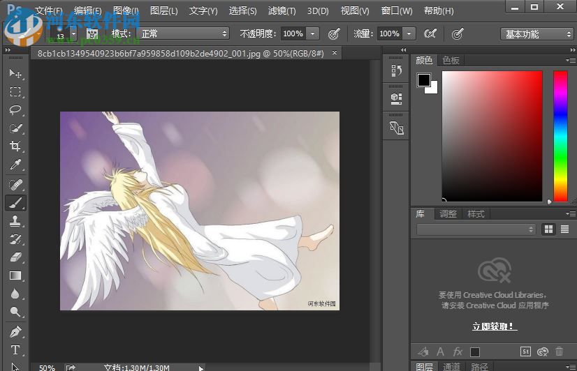Click the 立即获取! link
The width and height of the screenshot is (577, 371).
click(x=494, y=326)
